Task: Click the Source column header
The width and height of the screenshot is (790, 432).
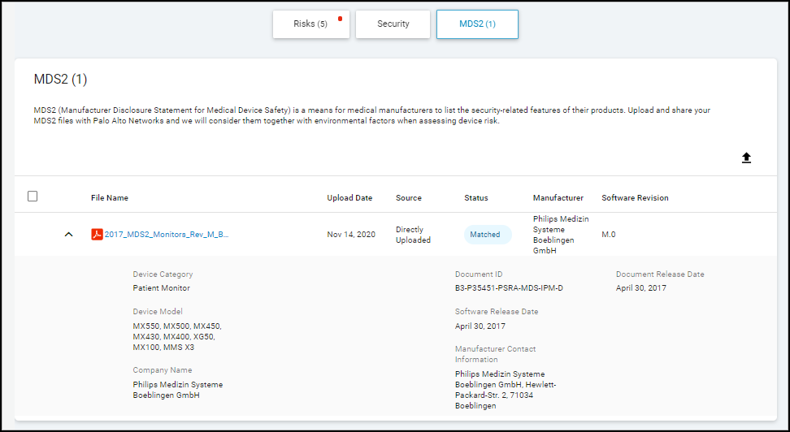Action: click(409, 198)
